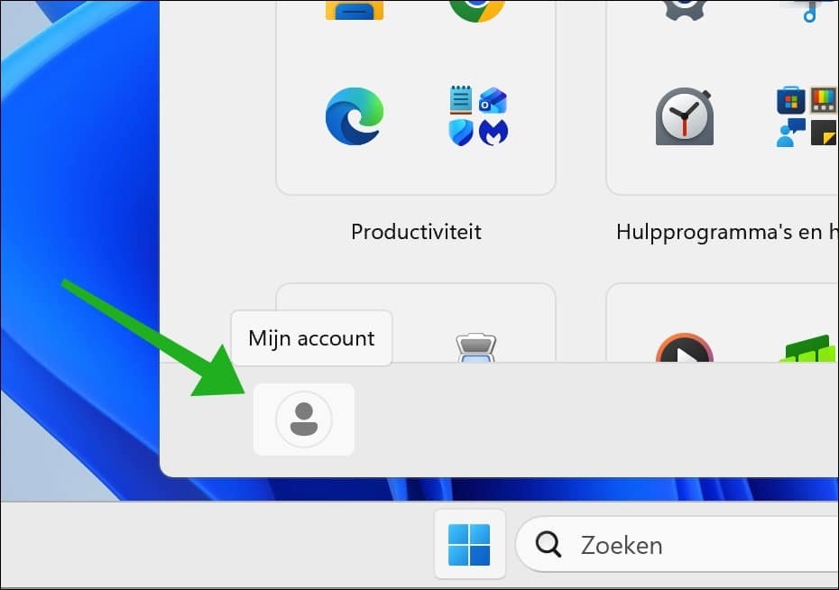This screenshot has height=590, width=839.
Task: Open the Feedback Hub icon
Action: click(x=791, y=133)
